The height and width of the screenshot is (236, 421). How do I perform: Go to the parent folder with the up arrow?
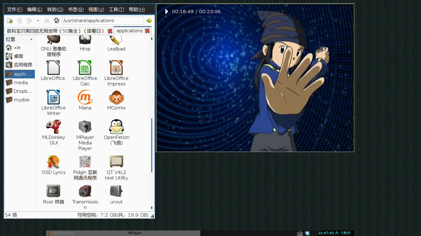47,21
